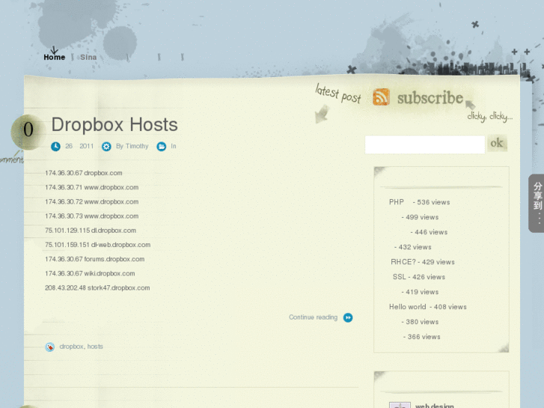Click the comment count bubble showing 0
Image resolution: width=544 pixels, height=408 pixels.
tap(28, 132)
